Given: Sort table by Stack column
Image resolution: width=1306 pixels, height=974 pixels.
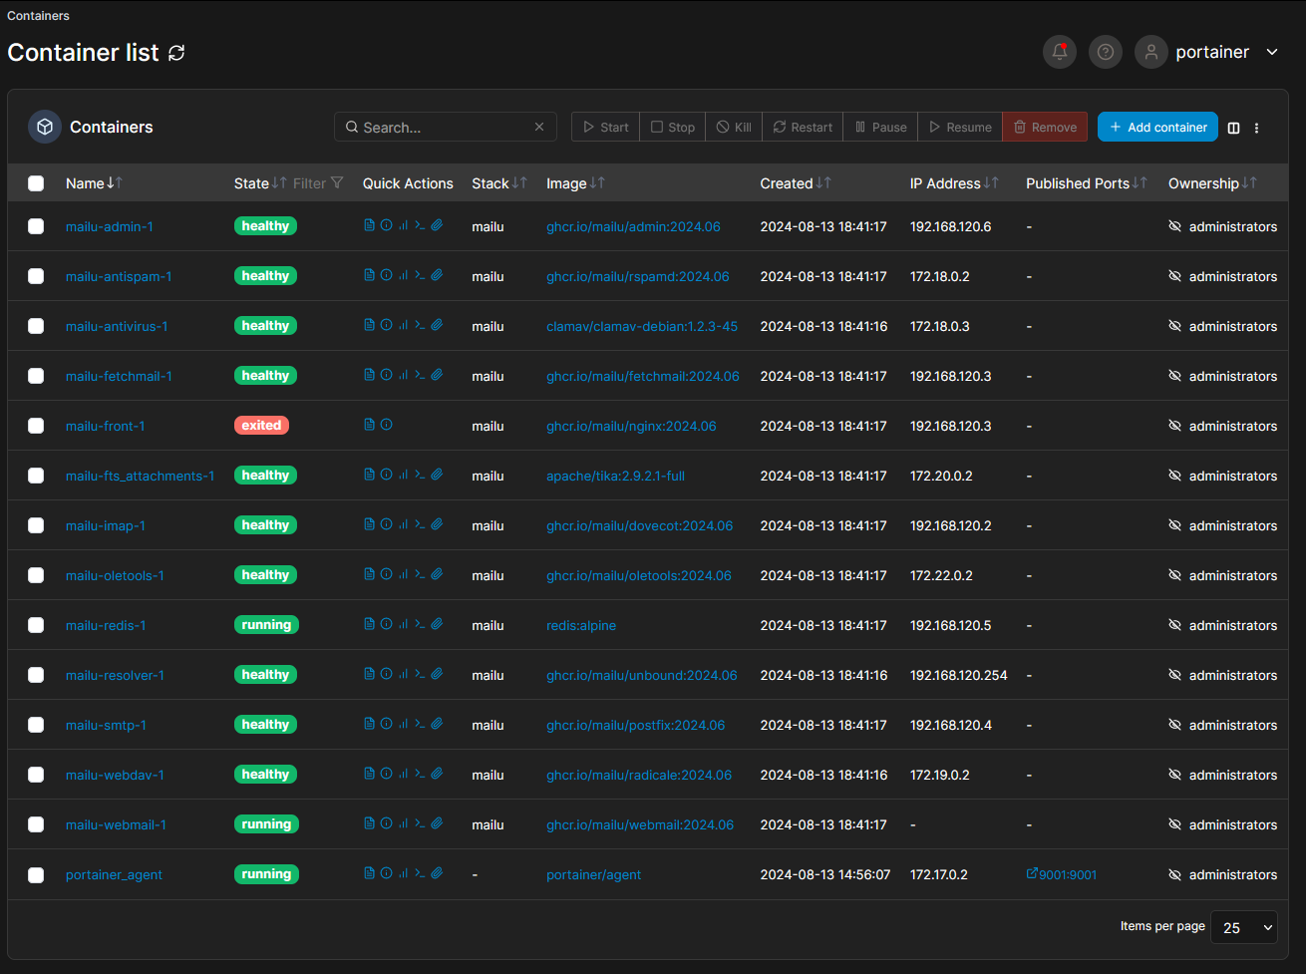Looking at the screenshot, I should tap(499, 183).
